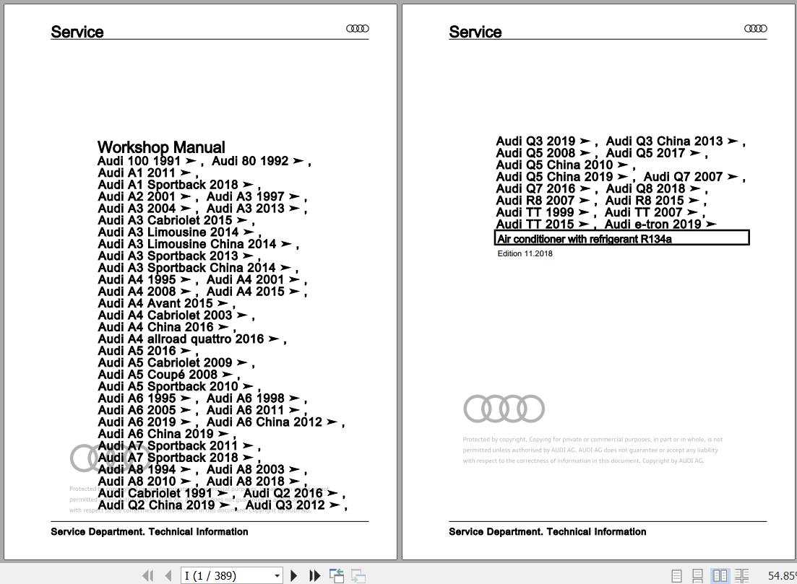The height and width of the screenshot is (584, 797).
Task: Click the large Audi rings logo on right page
Action: coord(504,409)
